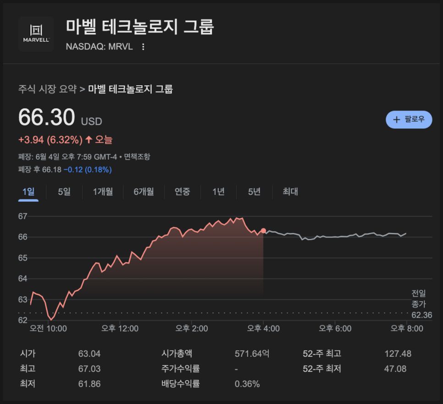Click the 52-주 최고 value 127.48
This screenshot has width=443, height=404.
point(398,354)
